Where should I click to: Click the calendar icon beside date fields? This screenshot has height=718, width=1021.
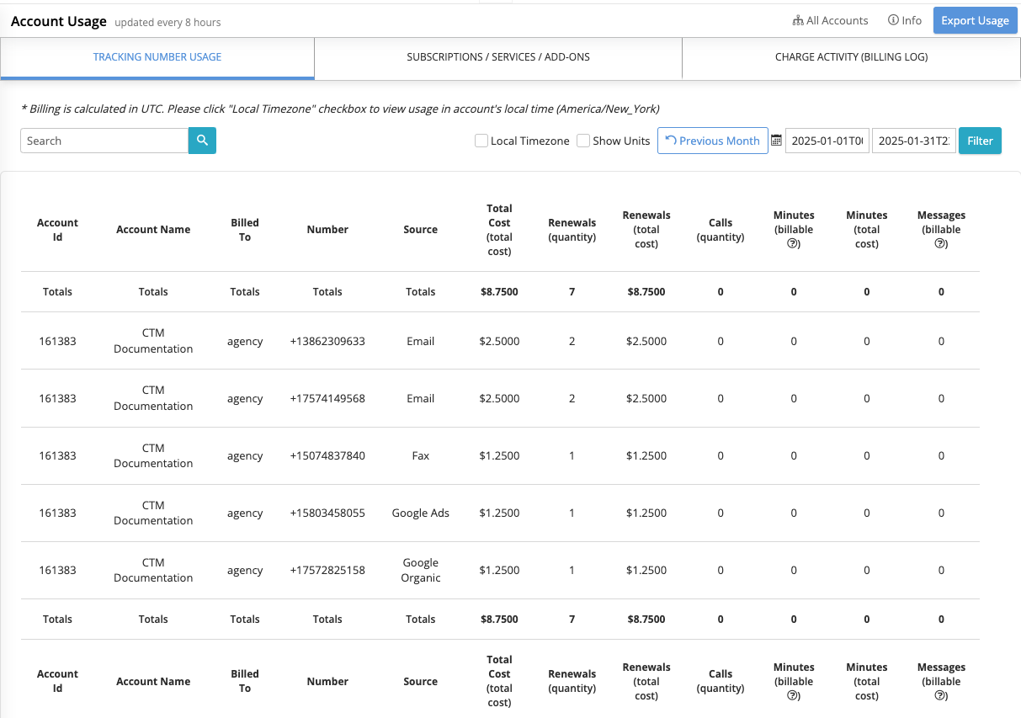[x=777, y=141]
